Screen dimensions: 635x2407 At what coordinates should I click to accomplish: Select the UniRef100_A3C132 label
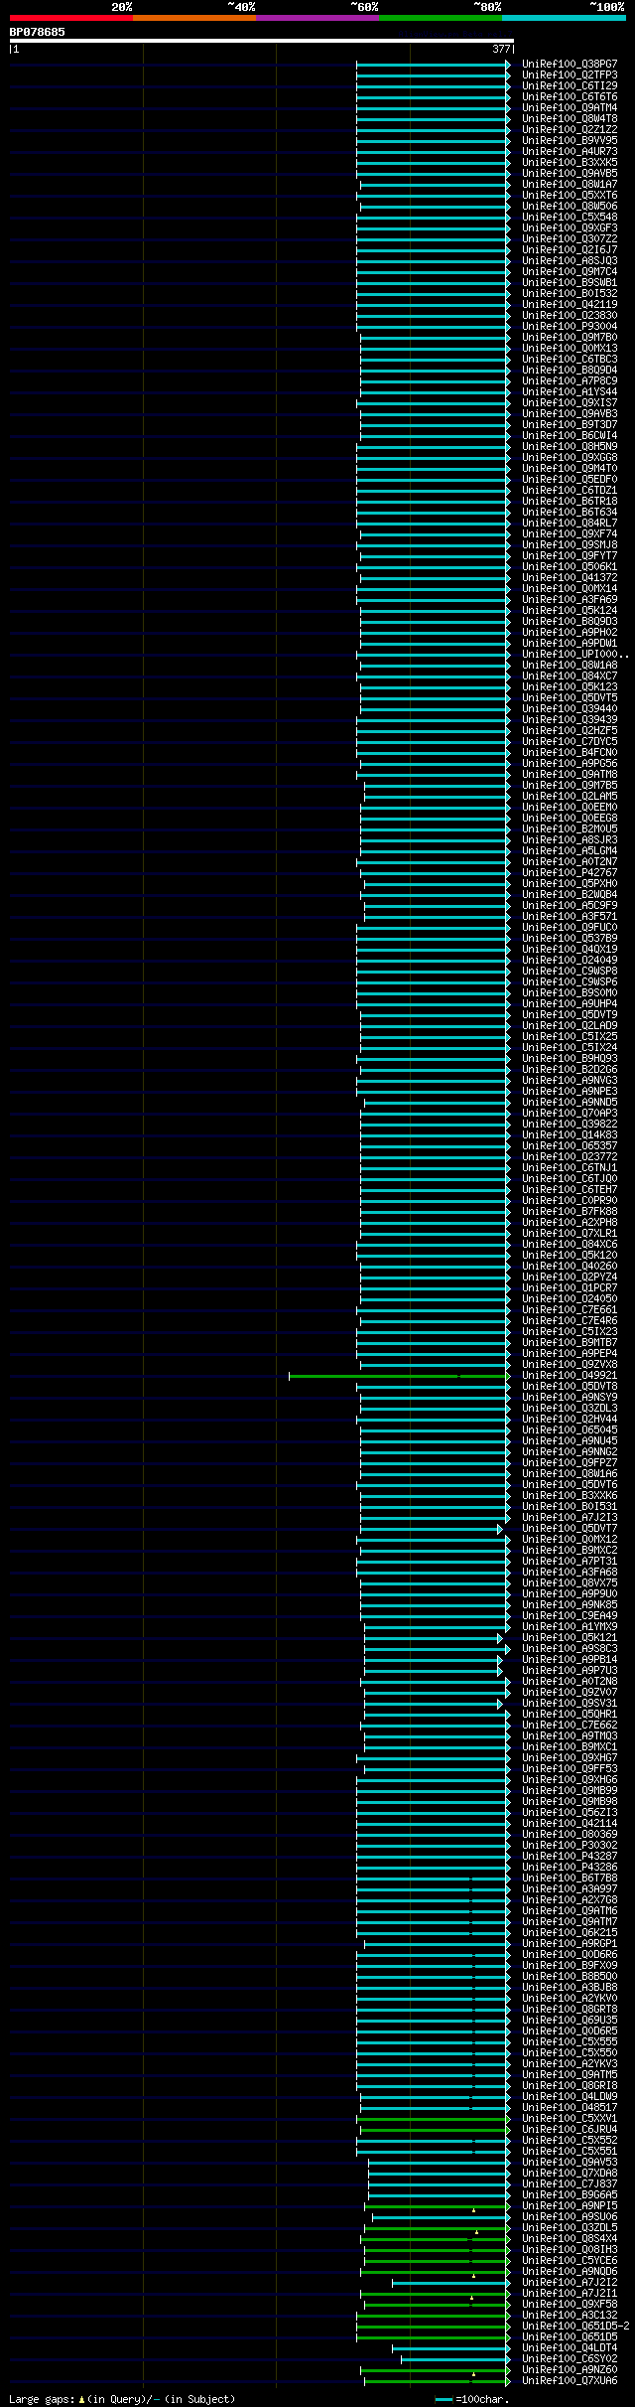(570, 2316)
